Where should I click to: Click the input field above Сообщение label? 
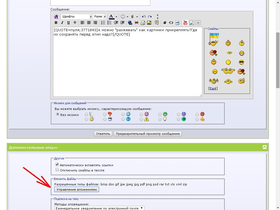100,3
